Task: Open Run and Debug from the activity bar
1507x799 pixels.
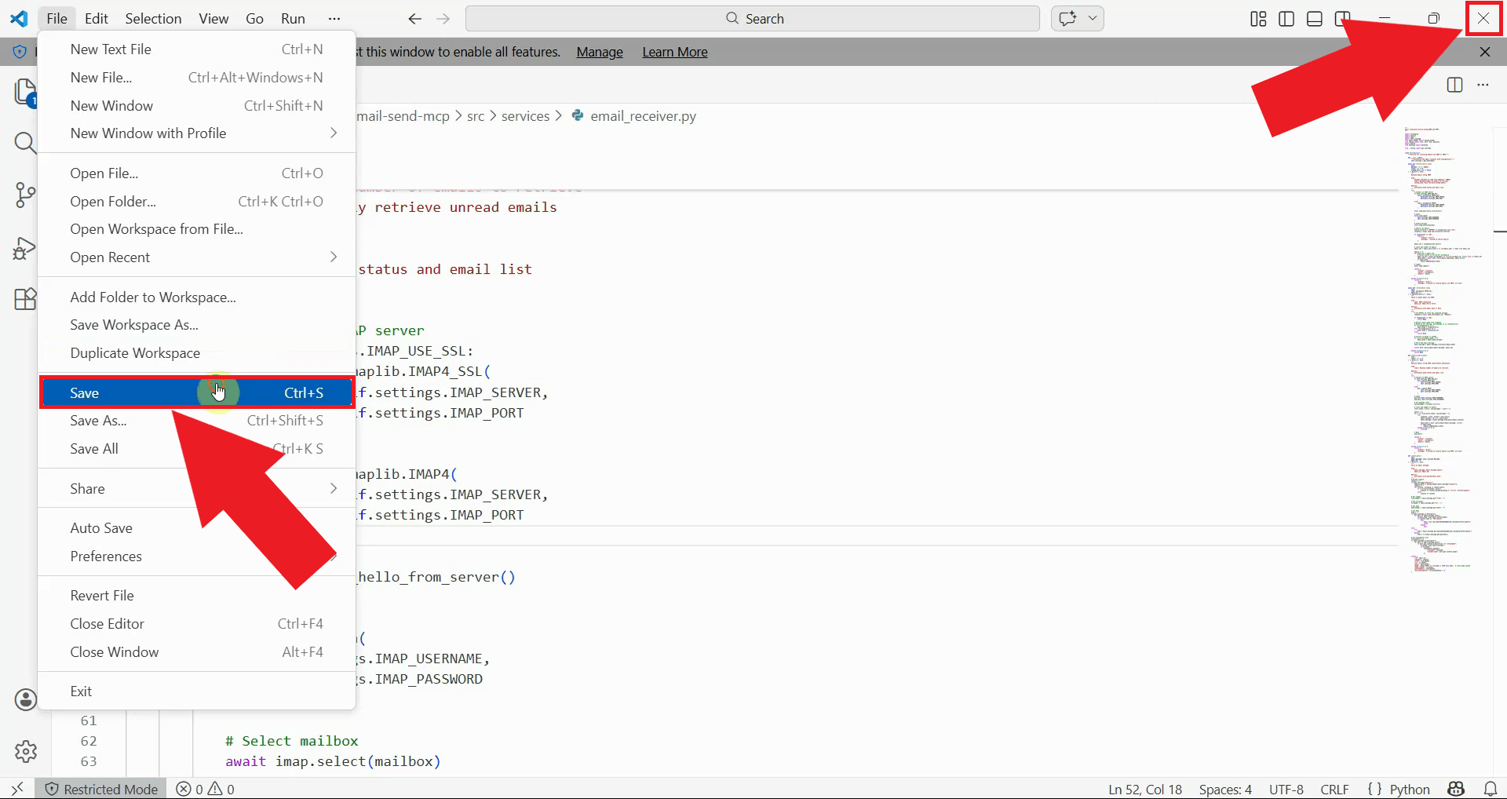Action: pos(25,247)
